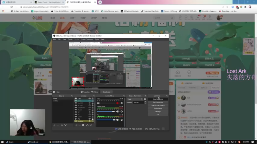Toggle visibility of the VALORANT source

point(90,108)
